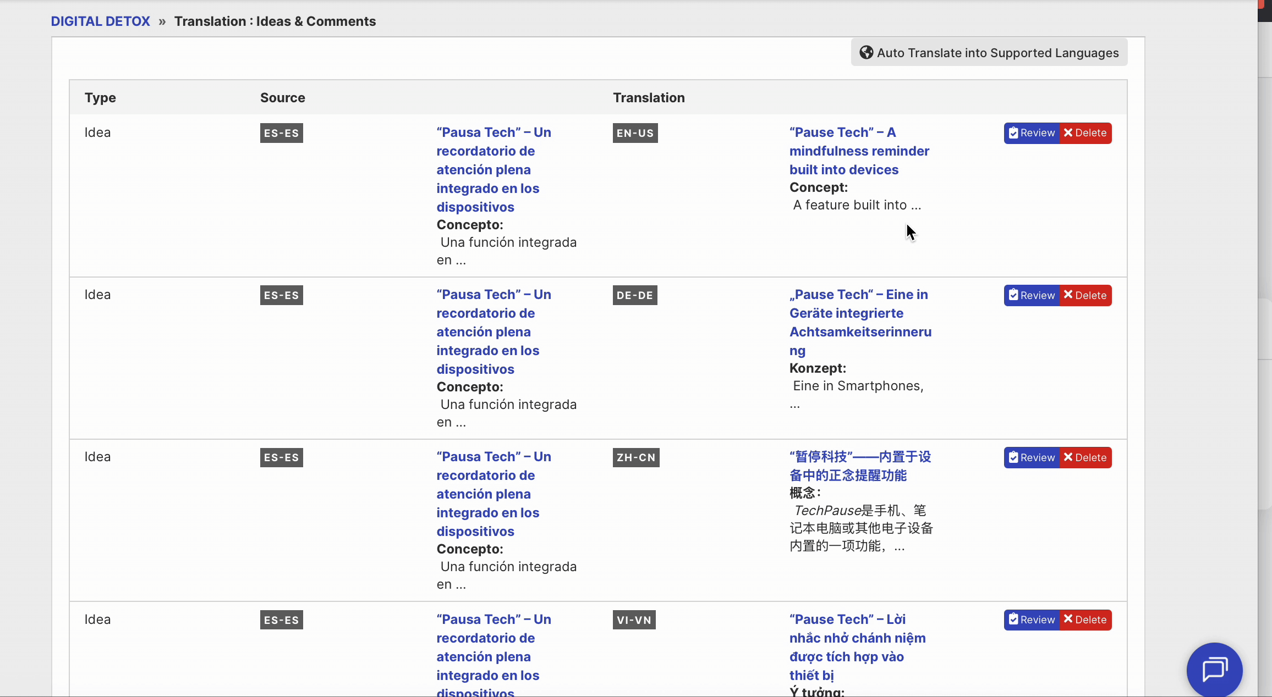The image size is (1272, 697).
Task: Click the Translation column header
Action: (x=649, y=98)
